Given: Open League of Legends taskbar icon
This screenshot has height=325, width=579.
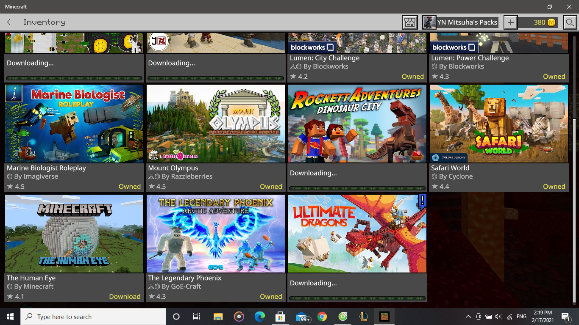Looking at the screenshot, I should pyautogui.click(x=364, y=317).
